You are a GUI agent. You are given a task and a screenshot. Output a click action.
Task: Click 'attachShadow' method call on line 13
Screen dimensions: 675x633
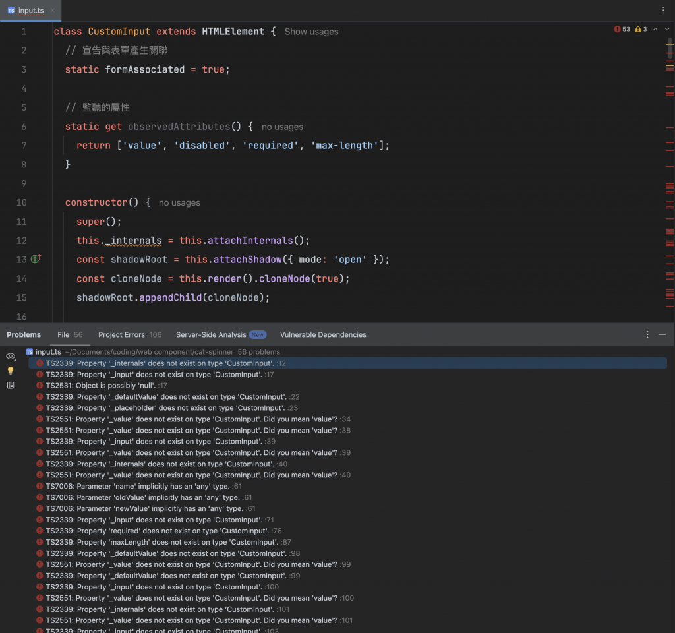tap(248, 260)
